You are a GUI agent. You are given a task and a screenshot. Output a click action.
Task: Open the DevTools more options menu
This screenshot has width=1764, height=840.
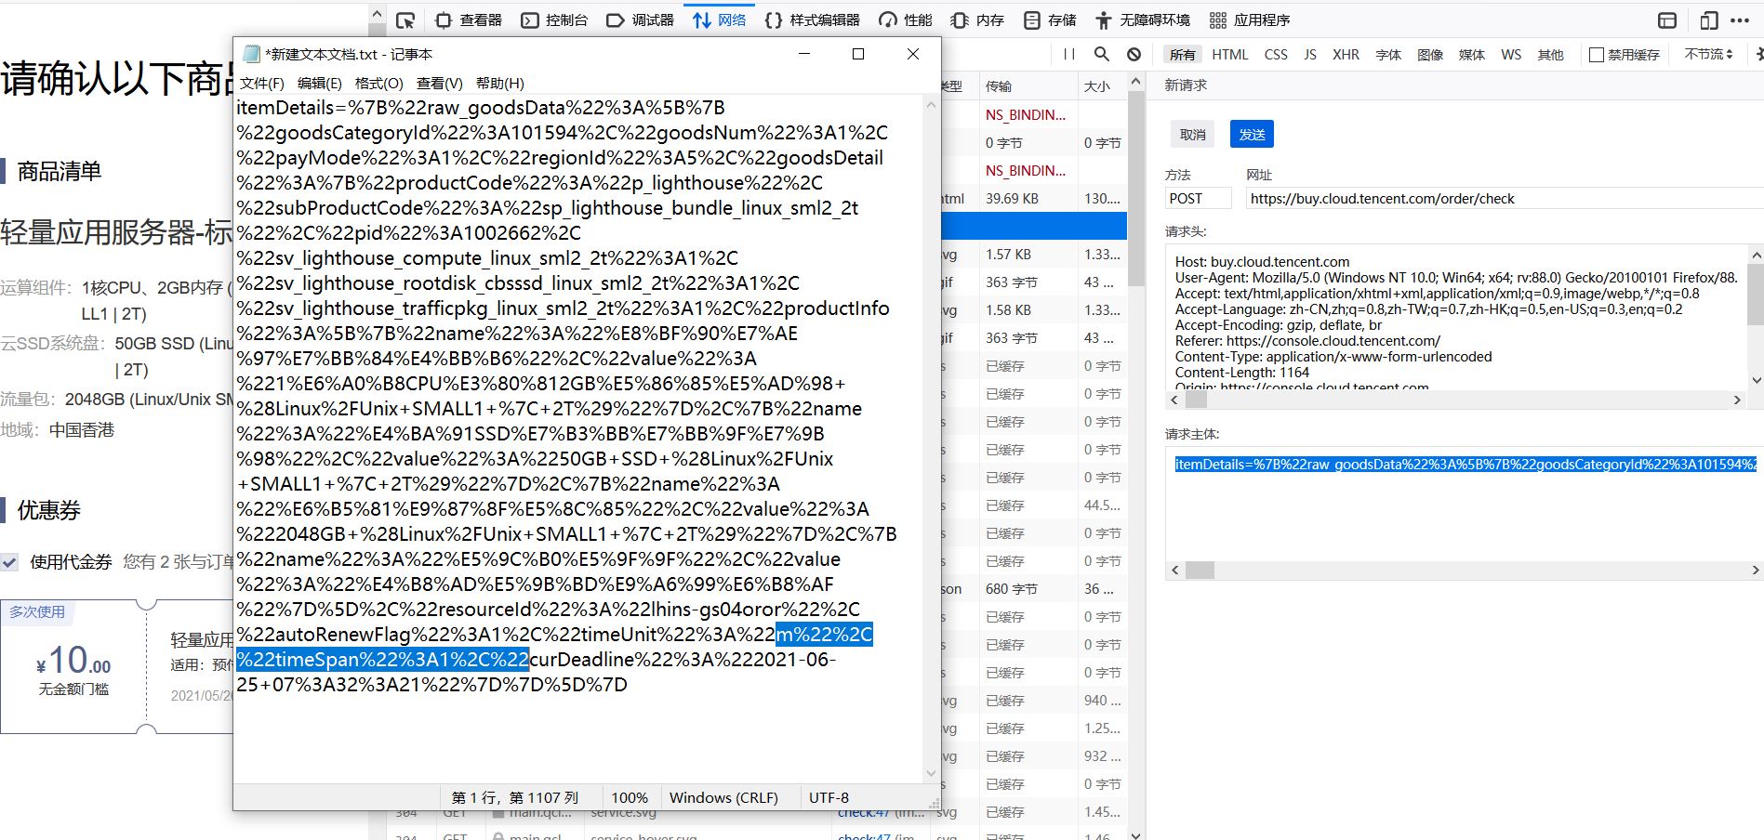point(1740,20)
